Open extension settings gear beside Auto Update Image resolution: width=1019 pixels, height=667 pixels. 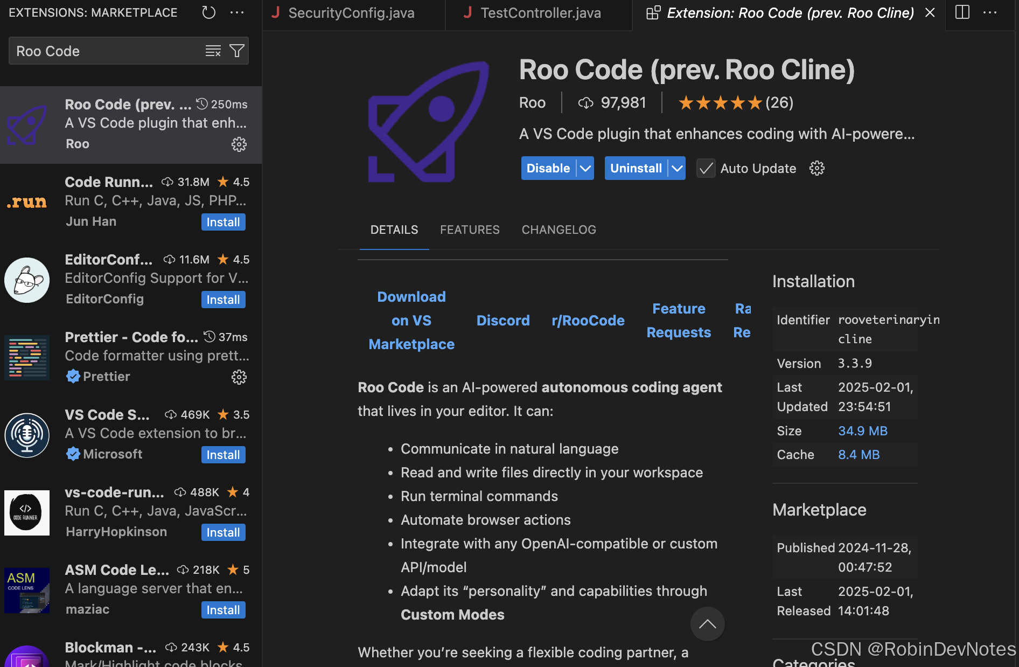point(816,168)
